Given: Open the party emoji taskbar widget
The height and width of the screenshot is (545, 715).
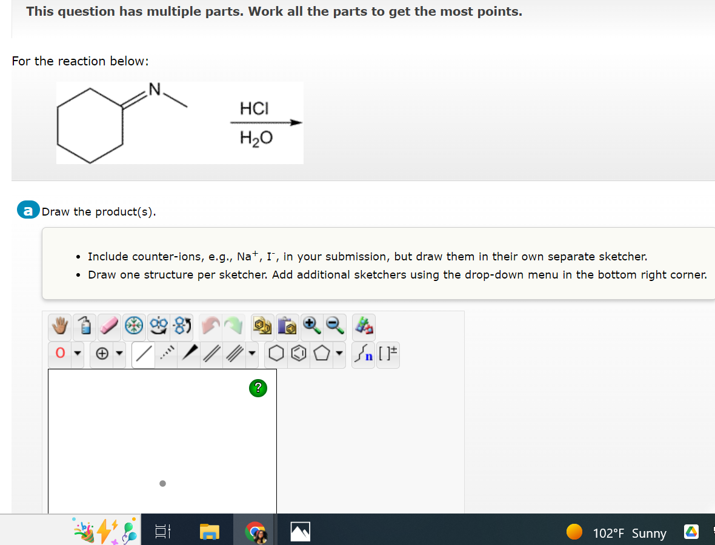Looking at the screenshot, I should click(x=104, y=531).
